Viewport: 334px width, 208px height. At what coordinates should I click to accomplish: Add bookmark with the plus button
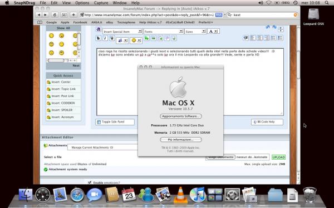(x=73, y=15)
